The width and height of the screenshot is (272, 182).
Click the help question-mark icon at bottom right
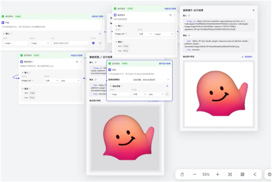(x=270, y=174)
